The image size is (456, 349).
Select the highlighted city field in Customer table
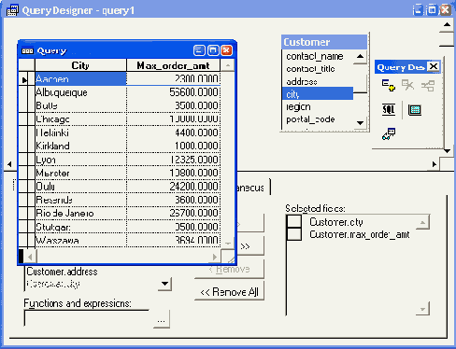318,93
